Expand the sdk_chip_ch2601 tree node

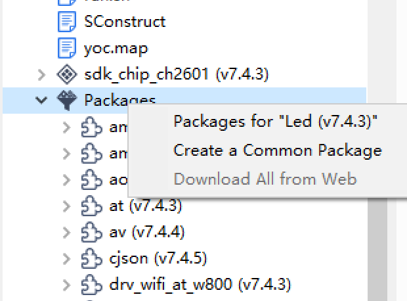point(41,75)
